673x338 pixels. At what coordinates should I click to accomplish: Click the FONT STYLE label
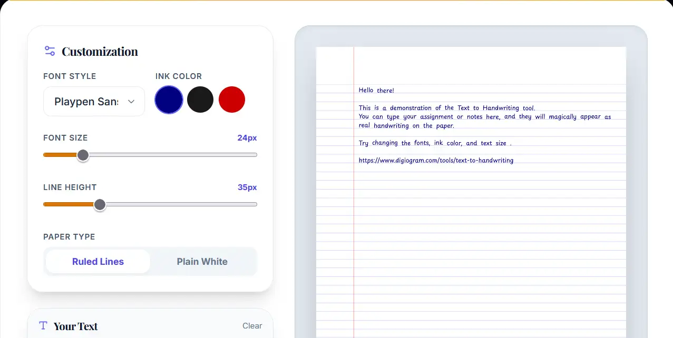click(x=70, y=76)
